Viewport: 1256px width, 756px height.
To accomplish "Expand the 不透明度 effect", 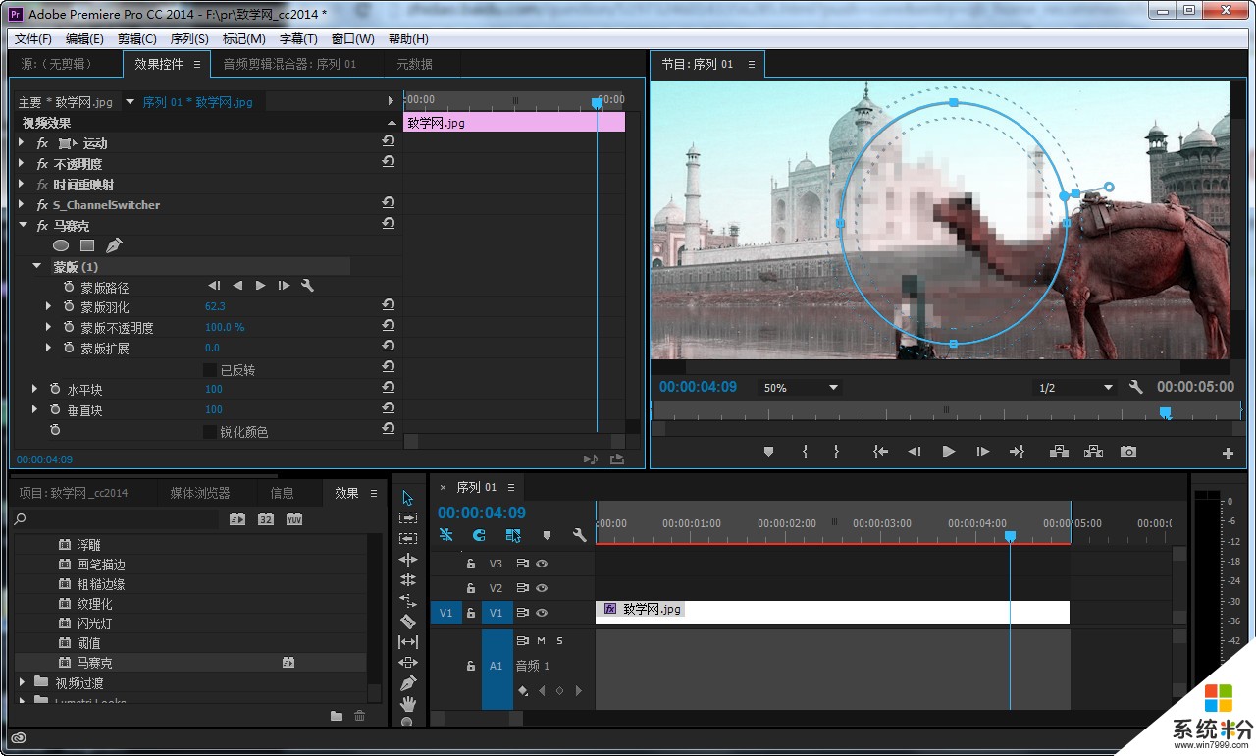I will pyautogui.click(x=23, y=164).
